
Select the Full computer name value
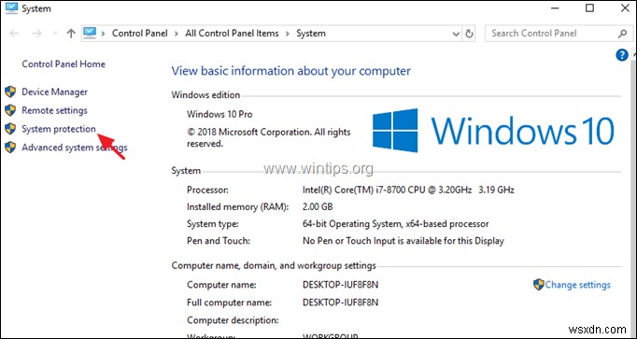click(x=340, y=303)
